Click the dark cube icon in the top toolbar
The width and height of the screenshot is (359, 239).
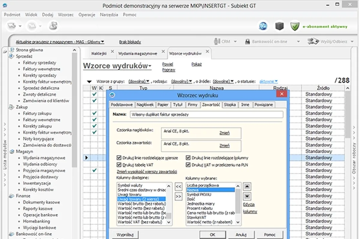[279, 26]
